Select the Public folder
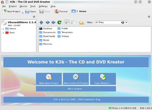152x110 pixels. [63, 28]
